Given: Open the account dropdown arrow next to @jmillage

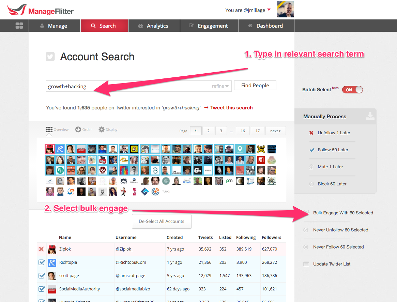Looking at the screenshot, I should point(269,10).
